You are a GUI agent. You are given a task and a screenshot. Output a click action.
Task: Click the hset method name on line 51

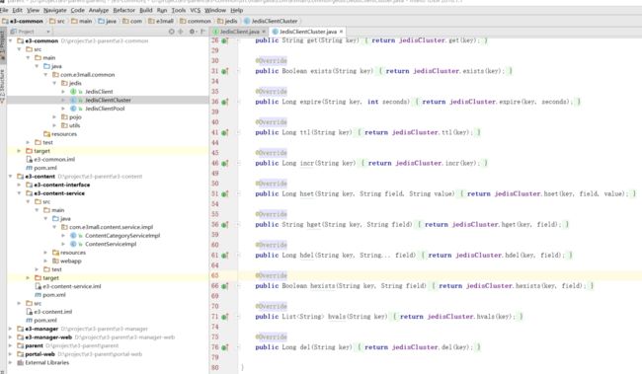pos(306,194)
